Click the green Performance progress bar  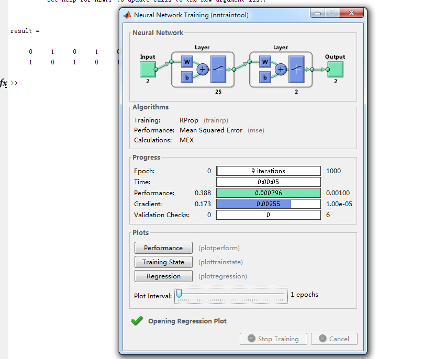click(269, 193)
